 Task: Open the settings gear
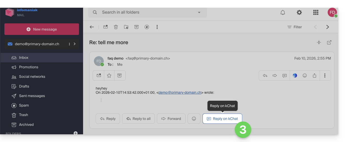[299, 12]
